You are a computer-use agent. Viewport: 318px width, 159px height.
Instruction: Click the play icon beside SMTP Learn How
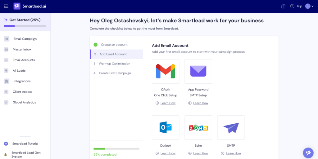pos(223,153)
